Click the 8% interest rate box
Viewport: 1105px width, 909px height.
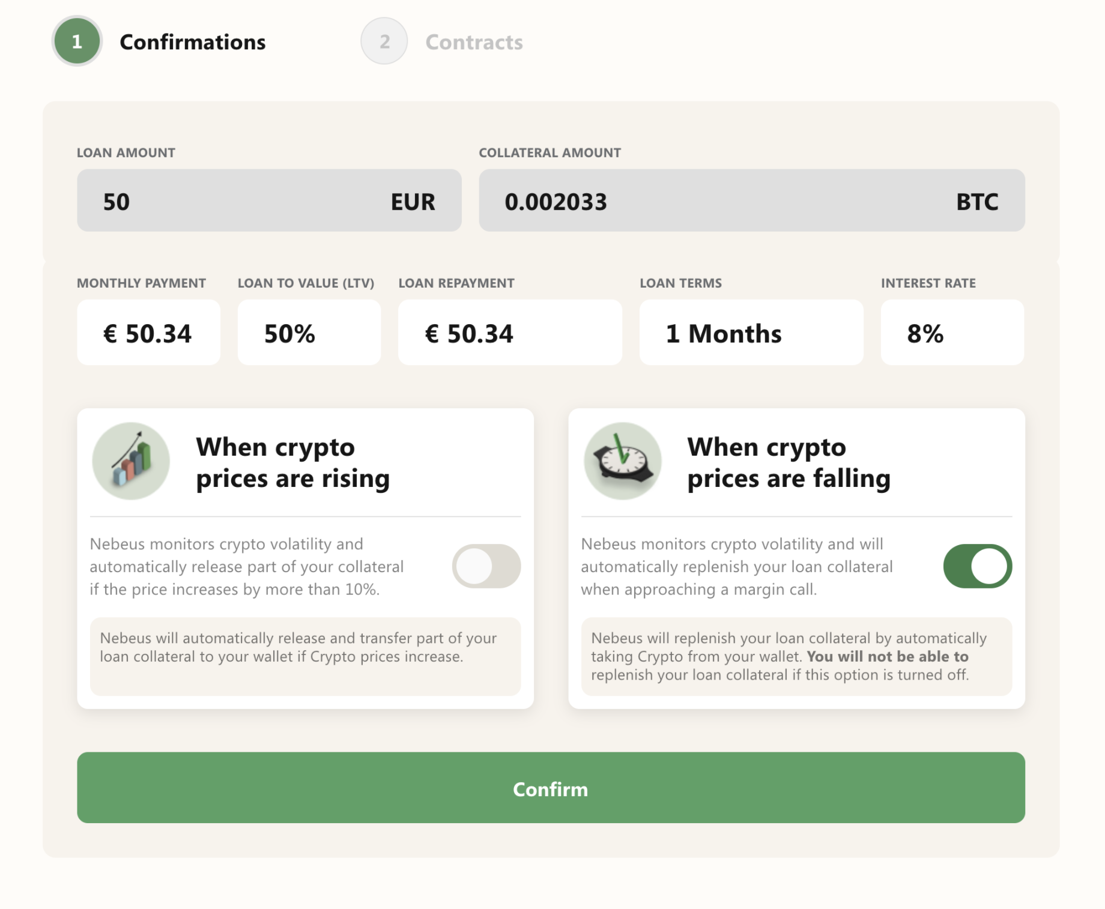(x=952, y=333)
